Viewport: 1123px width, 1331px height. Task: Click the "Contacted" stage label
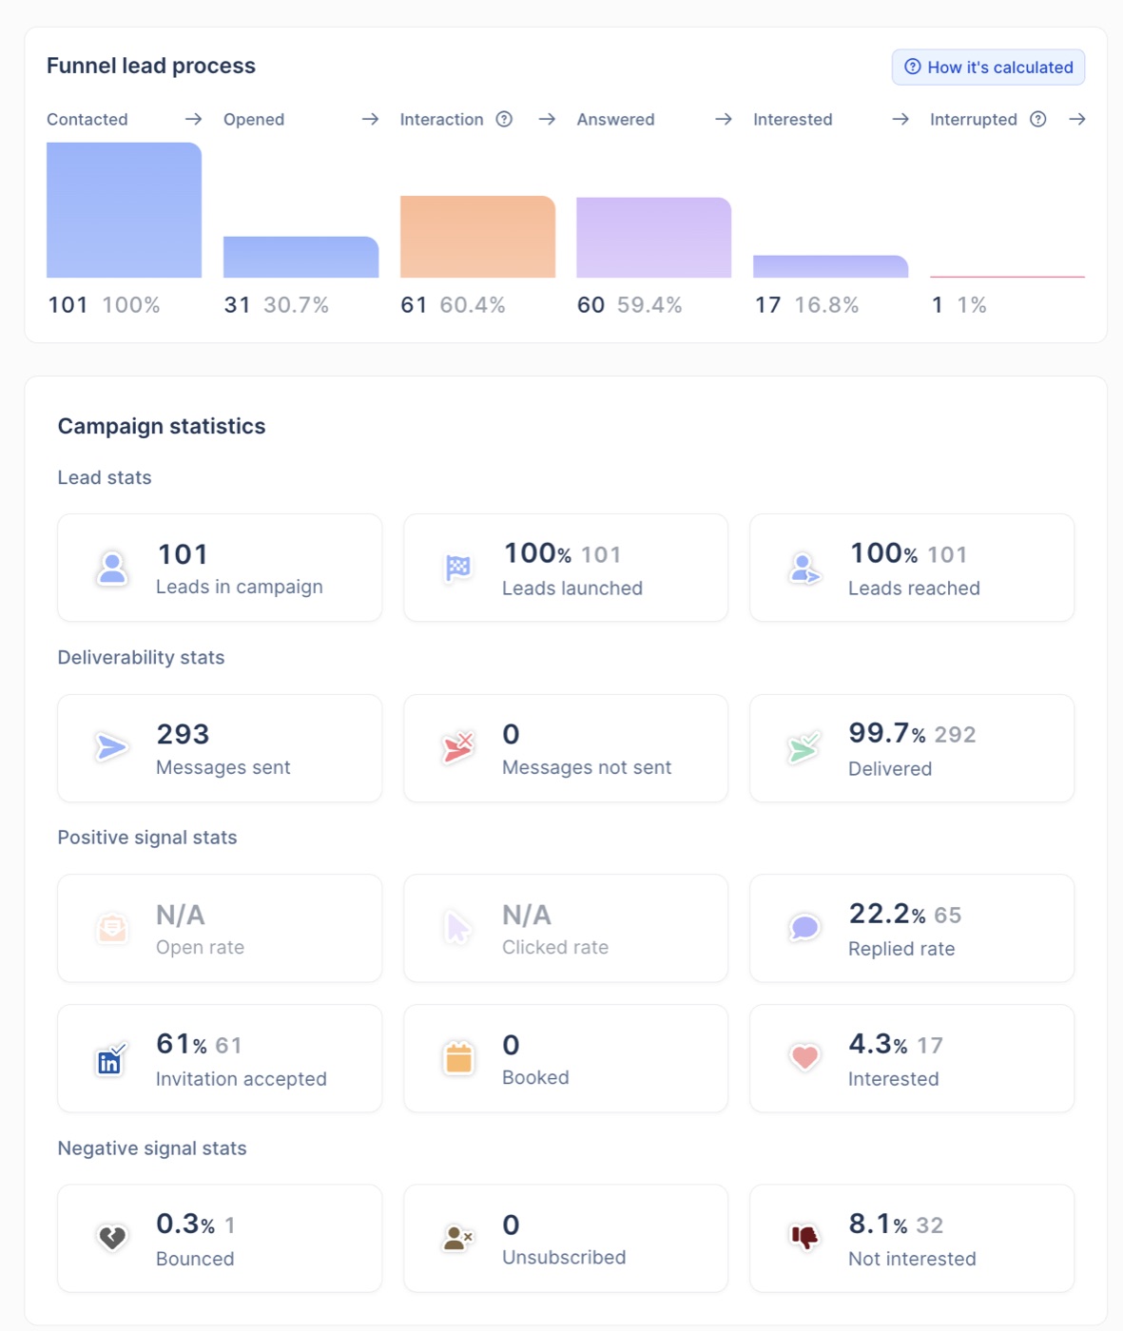pos(87,119)
